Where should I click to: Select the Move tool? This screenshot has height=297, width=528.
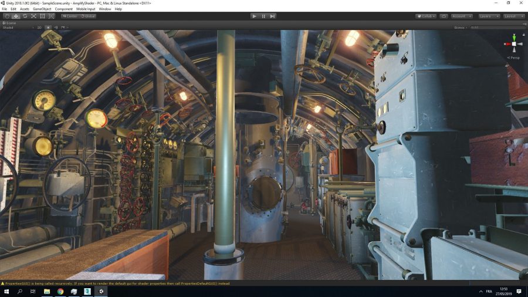click(16, 16)
